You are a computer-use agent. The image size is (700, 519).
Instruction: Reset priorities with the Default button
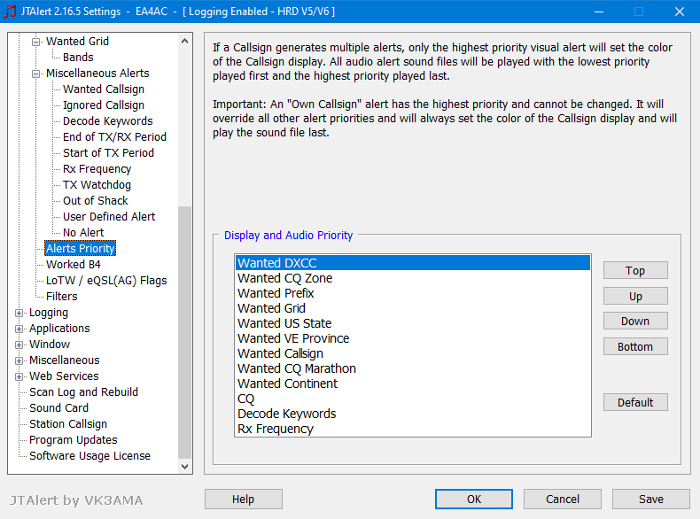coord(635,402)
